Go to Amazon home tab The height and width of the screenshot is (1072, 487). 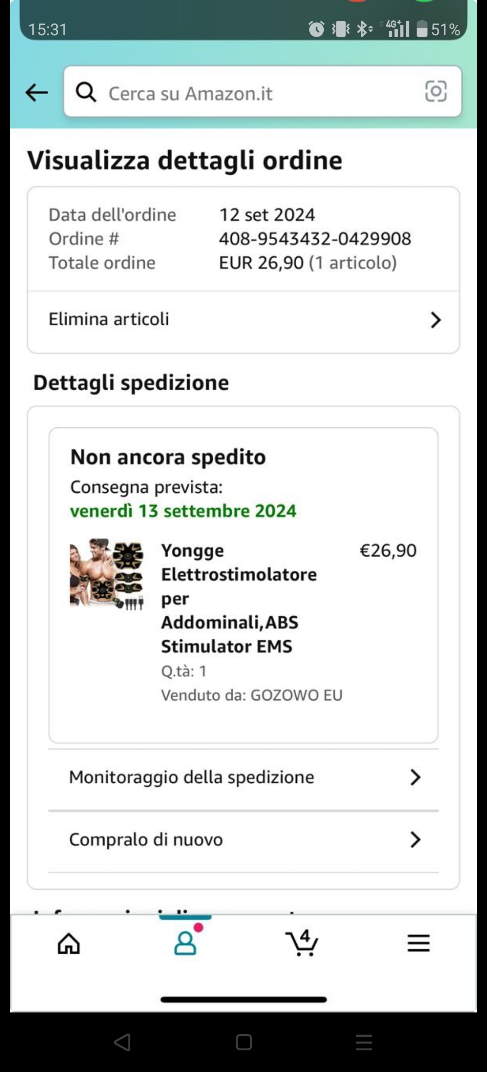[69, 943]
